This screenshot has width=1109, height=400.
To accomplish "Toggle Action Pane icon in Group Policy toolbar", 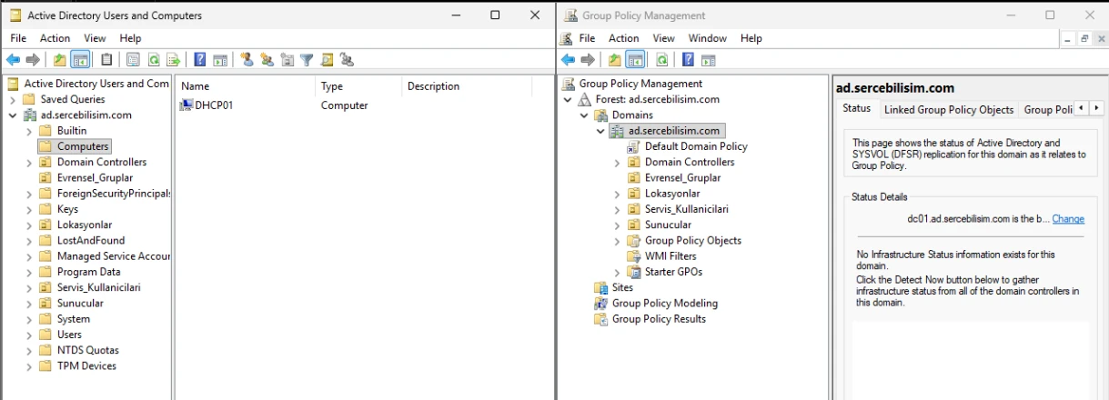I will point(708,60).
